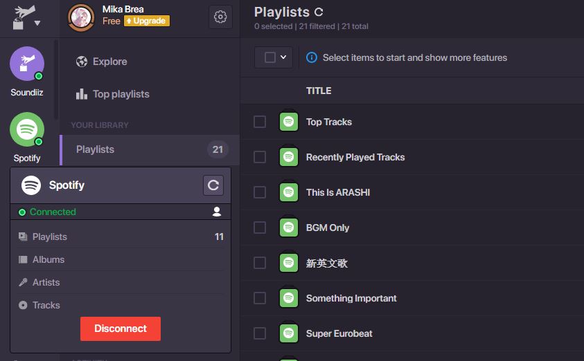584x361 pixels.
Task: Click the Top playlists chart icon
Action: click(82, 94)
